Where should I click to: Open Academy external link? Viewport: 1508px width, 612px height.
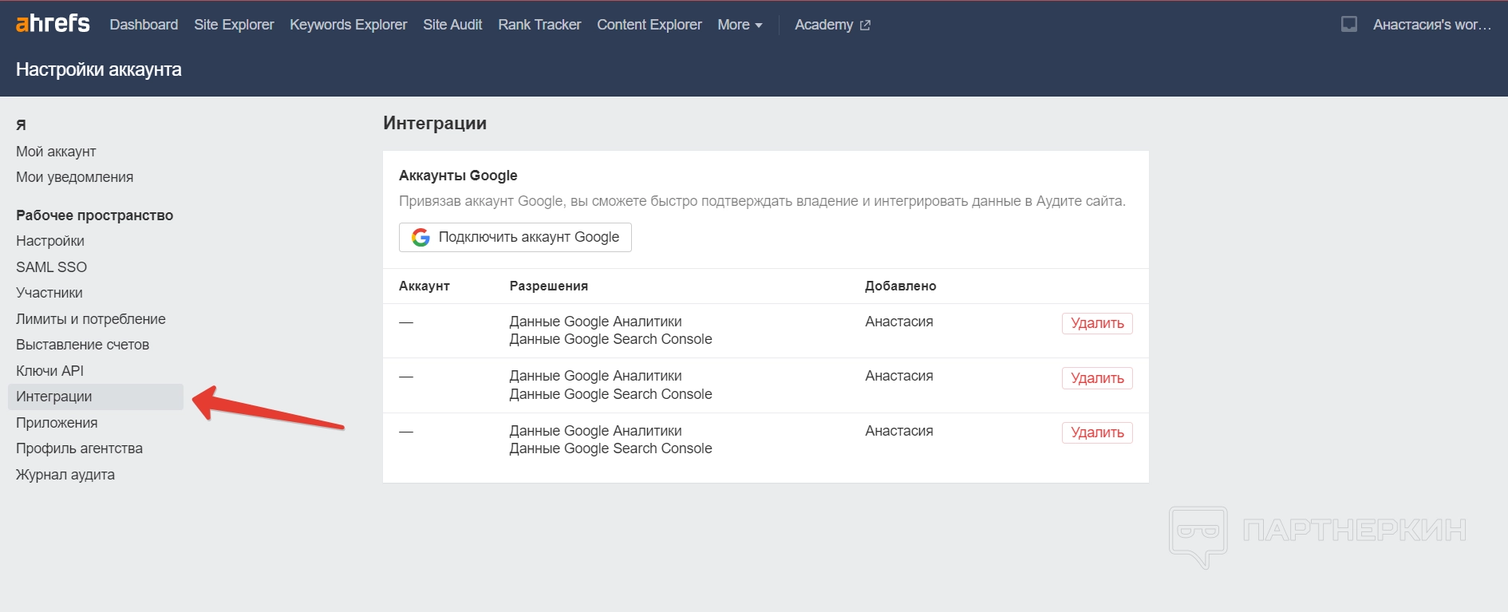coord(831,25)
